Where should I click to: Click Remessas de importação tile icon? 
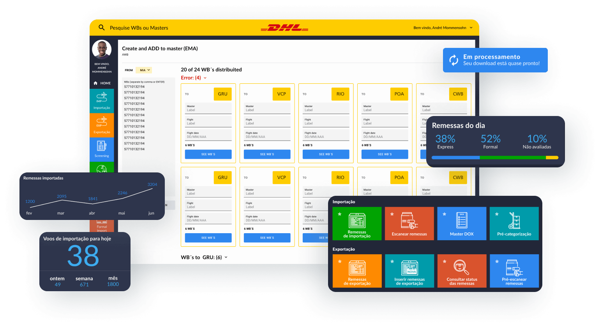357,221
